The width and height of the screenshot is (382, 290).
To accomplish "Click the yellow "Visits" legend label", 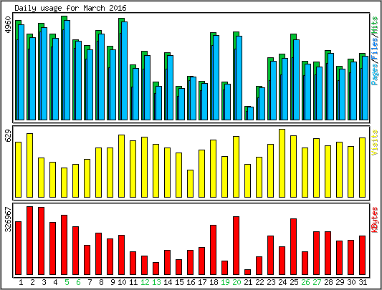I will tap(375, 142).
